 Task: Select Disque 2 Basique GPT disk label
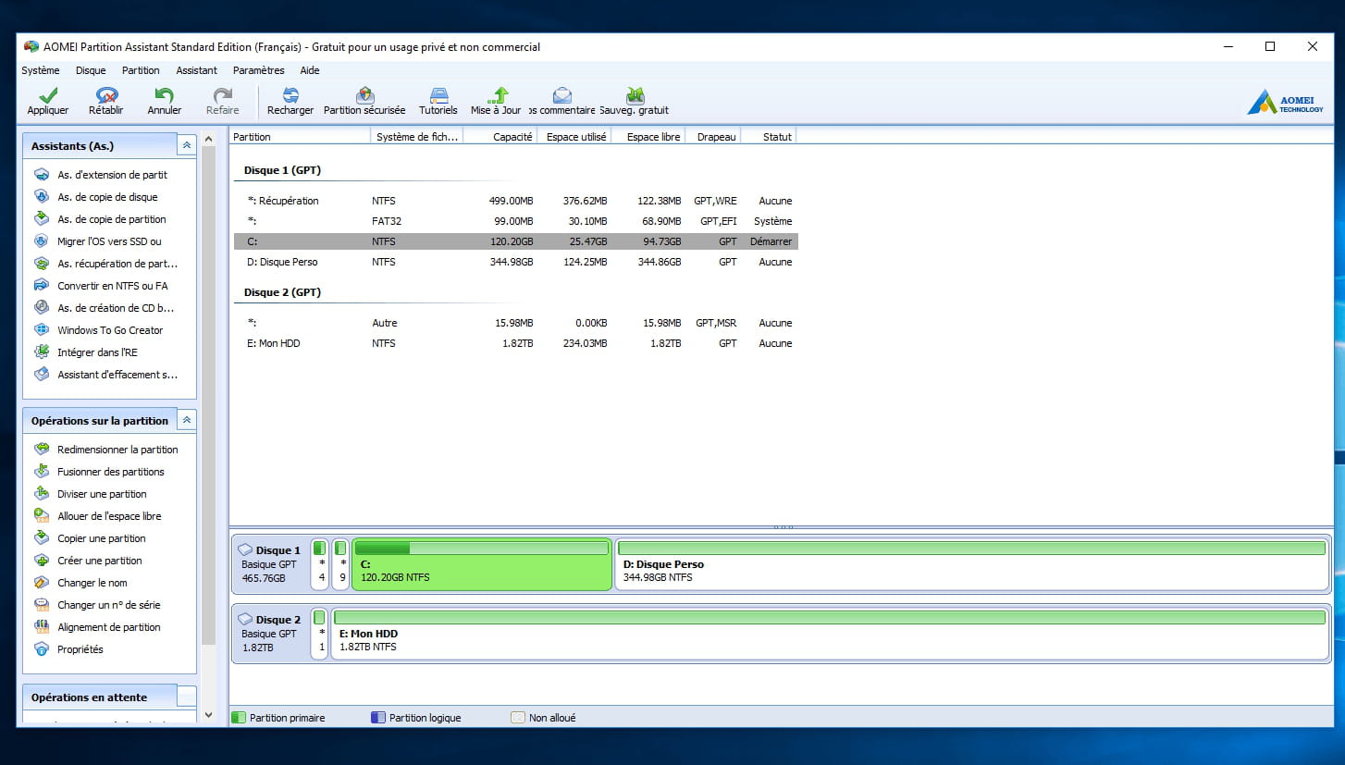pyautogui.click(x=270, y=634)
